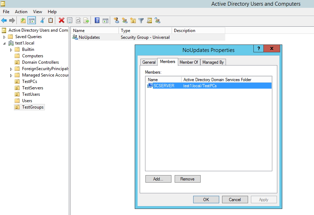The width and height of the screenshot is (314, 215).
Task: Open filter options with the funnel icon
Action: (141, 20)
